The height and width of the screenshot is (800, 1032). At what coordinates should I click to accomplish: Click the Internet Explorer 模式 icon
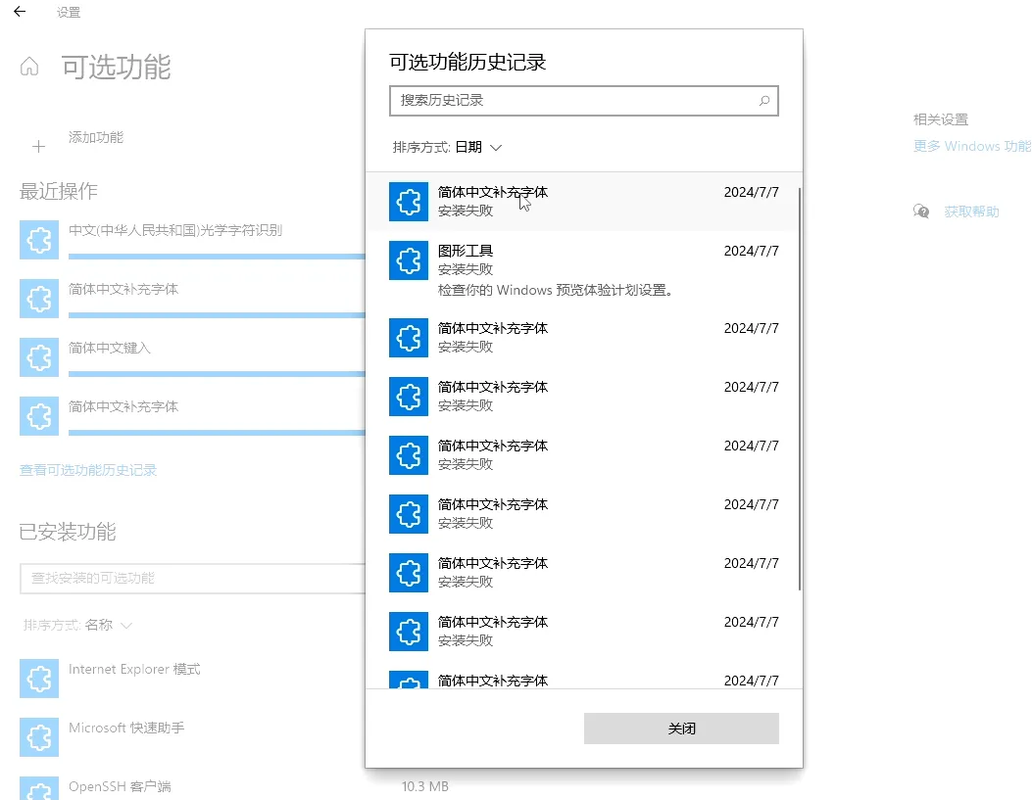pyautogui.click(x=39, y=679)
